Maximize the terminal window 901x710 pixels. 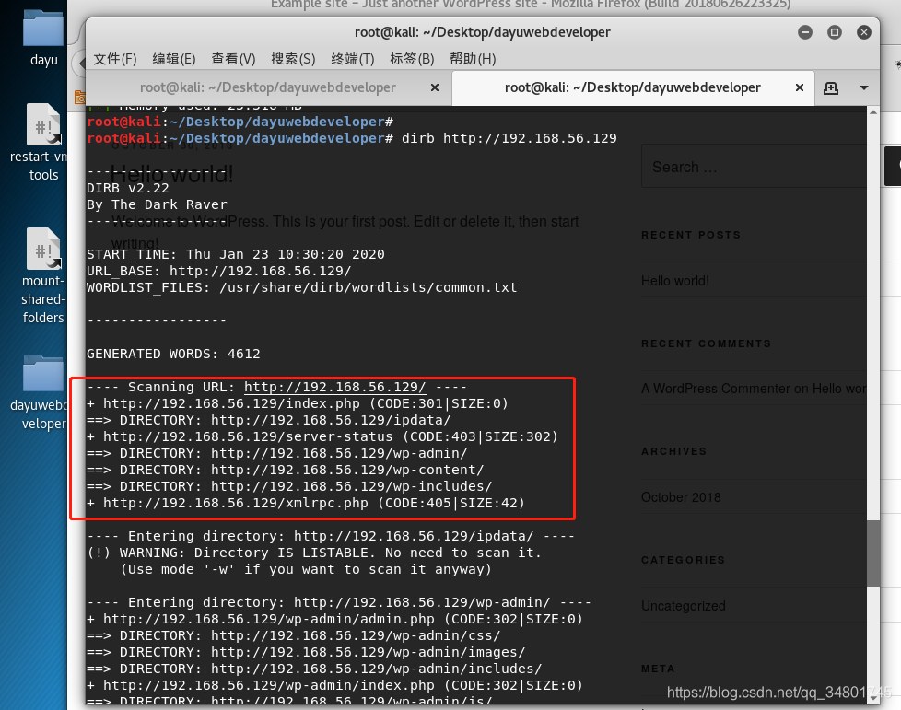tap(835, 32)
